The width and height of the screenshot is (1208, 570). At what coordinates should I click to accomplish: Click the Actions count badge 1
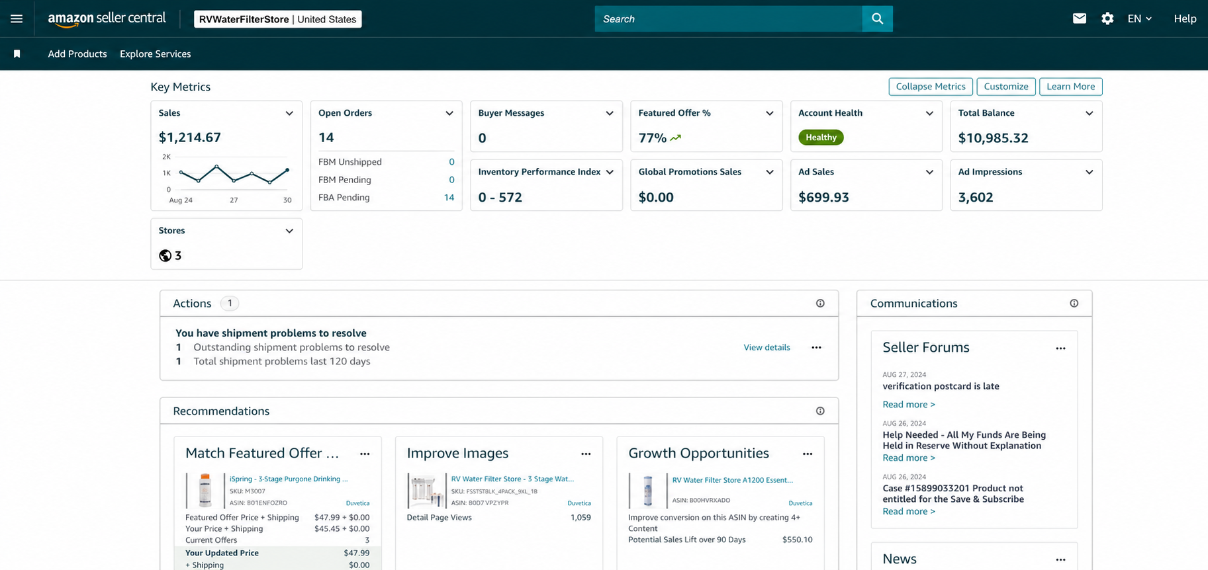pos(230,303)
